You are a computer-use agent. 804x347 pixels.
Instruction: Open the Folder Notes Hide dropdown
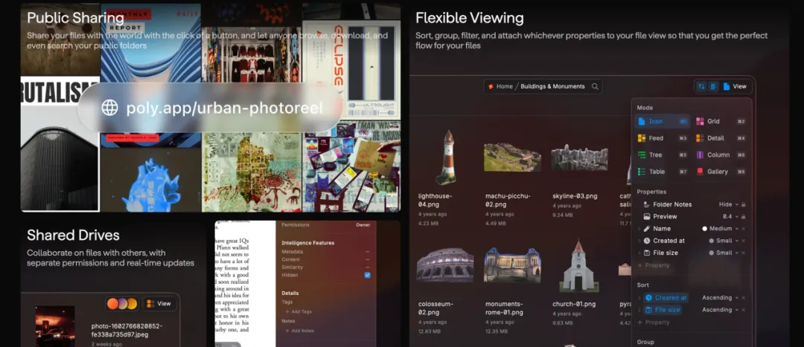(x=728, y=204)
